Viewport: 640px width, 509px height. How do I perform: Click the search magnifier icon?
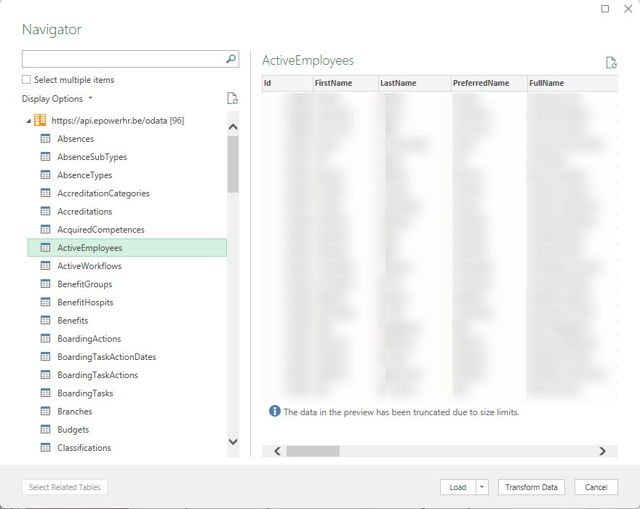tap(231, 59)
